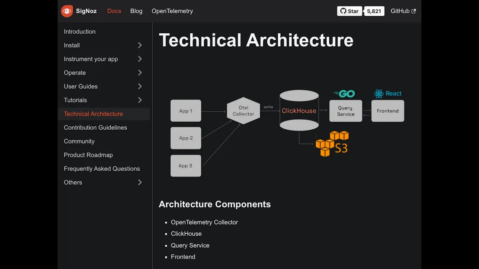
Task: Open the Install sidebar section
Action: (x=72, y=45)
